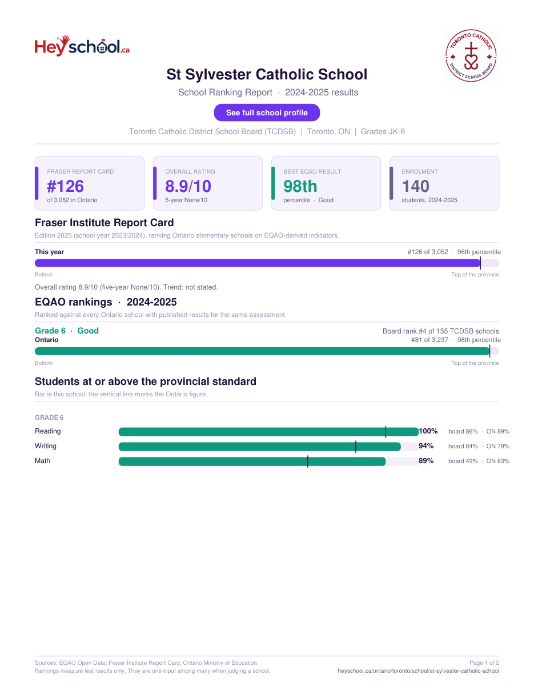Click the purple This year ranking bar
This screenshot has width=534, height=691.
point(258,263)
